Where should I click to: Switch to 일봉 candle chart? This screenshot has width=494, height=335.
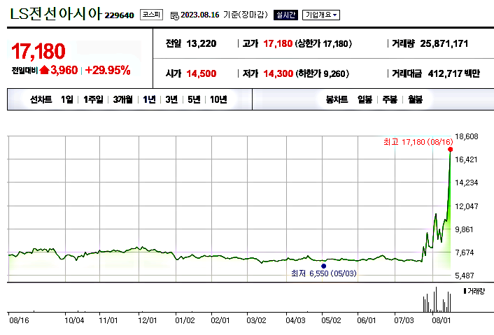[365, 99]
